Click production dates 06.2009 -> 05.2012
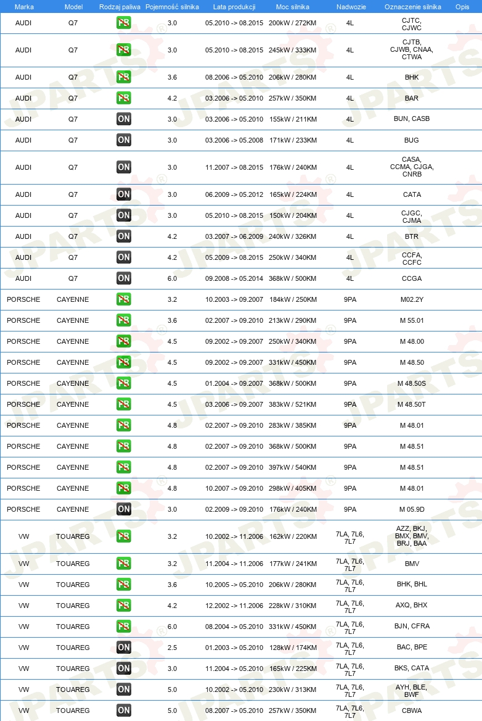The image size is (482, 721). [234, 194]
